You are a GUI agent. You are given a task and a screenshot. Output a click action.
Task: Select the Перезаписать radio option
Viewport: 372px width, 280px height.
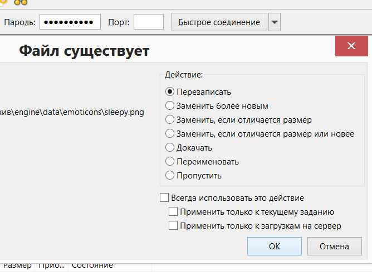(x=170, y=92)
